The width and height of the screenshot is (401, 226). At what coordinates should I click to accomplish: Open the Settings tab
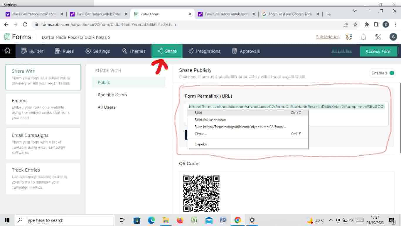(98, 51)
